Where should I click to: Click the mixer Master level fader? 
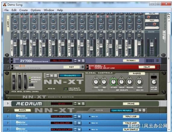pos(152,44)
